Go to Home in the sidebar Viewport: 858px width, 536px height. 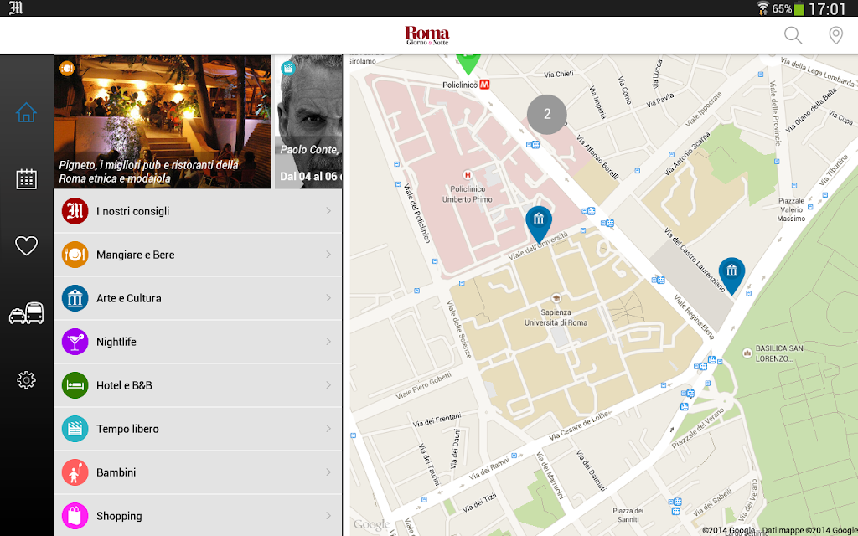(26, 113)
